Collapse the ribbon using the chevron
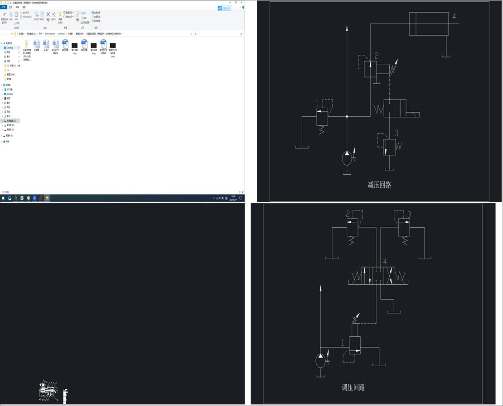Screen dimensions: 503x406 click(240, 7)
